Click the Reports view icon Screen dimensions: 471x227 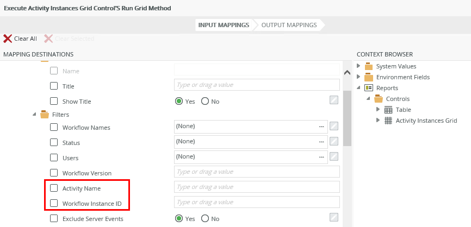(368, 88)
